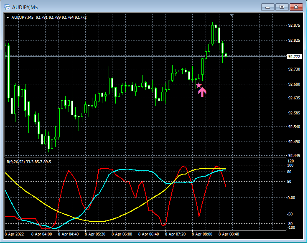The width and height of the screenshot is (308, 243).
Task: Minimize the AUDJPY,M5 chart window
Action: pos(267,7)
